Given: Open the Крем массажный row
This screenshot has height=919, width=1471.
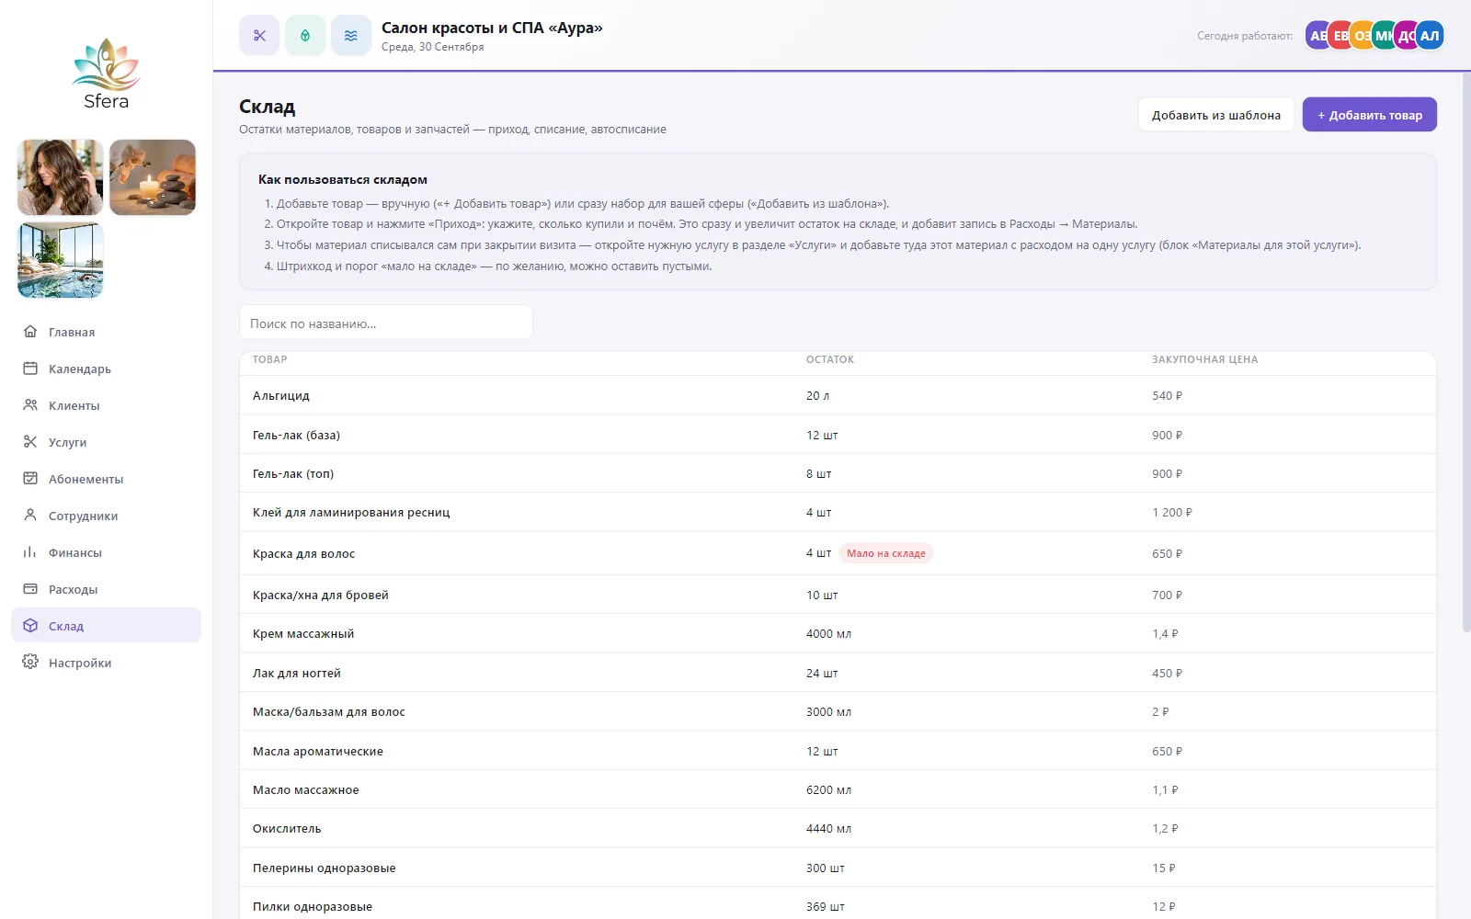Looking at the screenshot, I should tap(838, 633).
